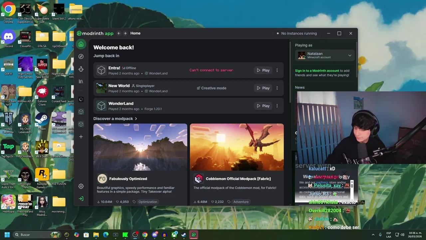Select CloverPit desktop shortcut

click(25, 39)
